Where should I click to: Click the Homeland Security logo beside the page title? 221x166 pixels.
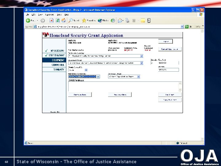[46, 34]
